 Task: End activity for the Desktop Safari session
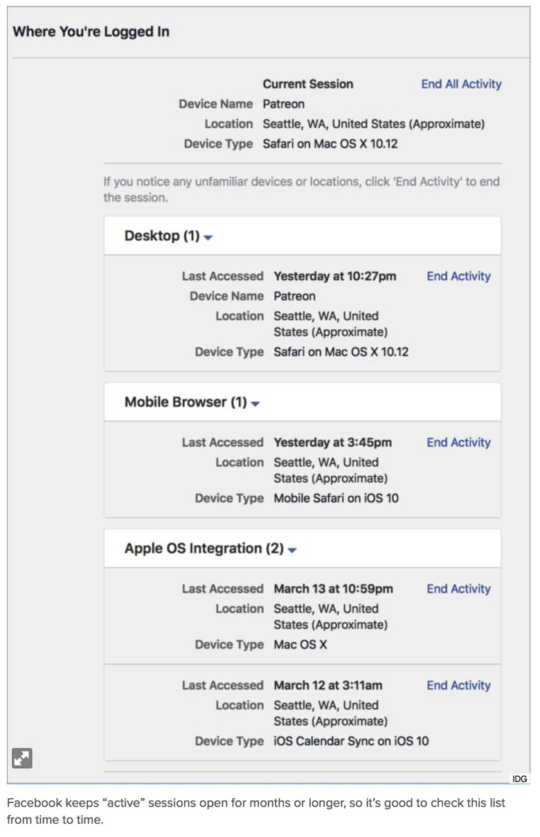458,276
